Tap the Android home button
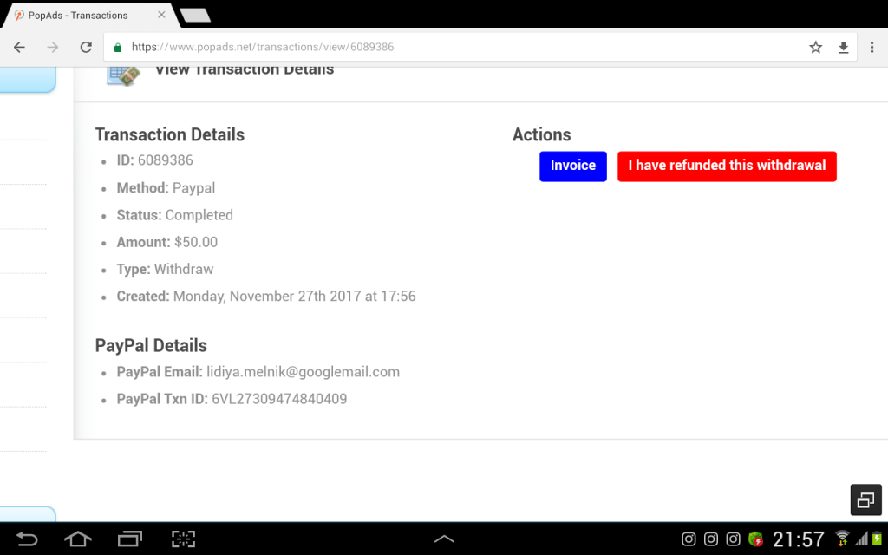Image resolution: width=888 pixels, height=555 pixels. 77,539
